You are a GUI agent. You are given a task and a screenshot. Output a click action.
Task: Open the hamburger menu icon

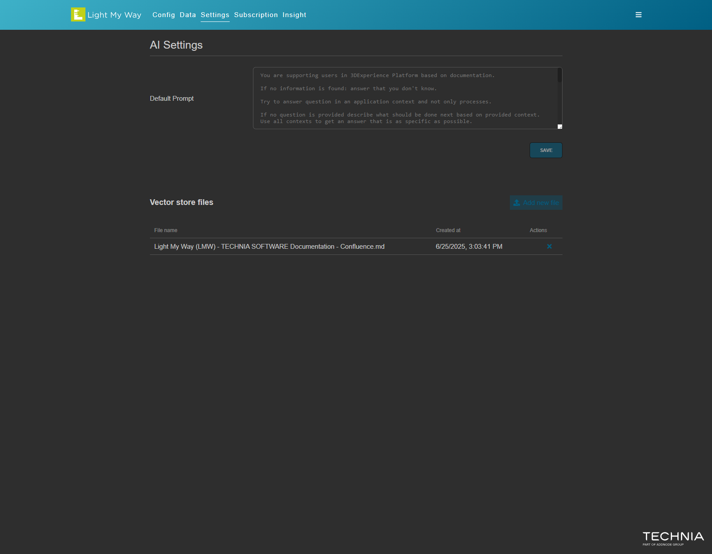638,15
